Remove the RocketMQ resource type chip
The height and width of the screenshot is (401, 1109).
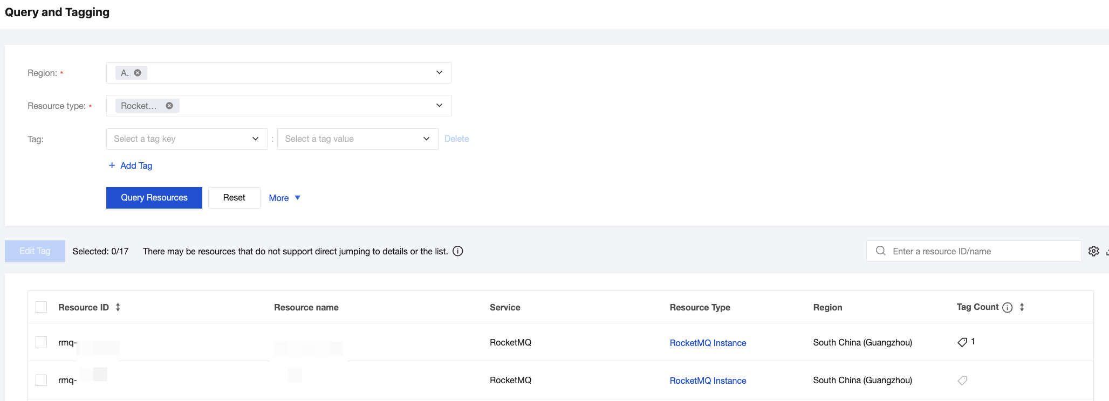click(169, 106)
